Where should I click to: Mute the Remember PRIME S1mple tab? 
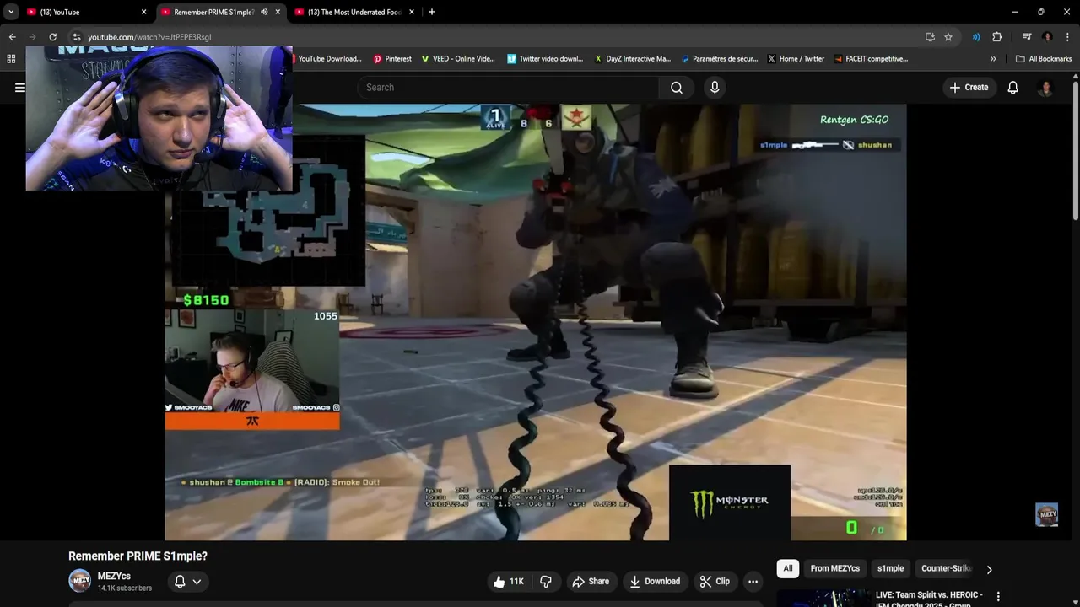[x=264, y=12]
